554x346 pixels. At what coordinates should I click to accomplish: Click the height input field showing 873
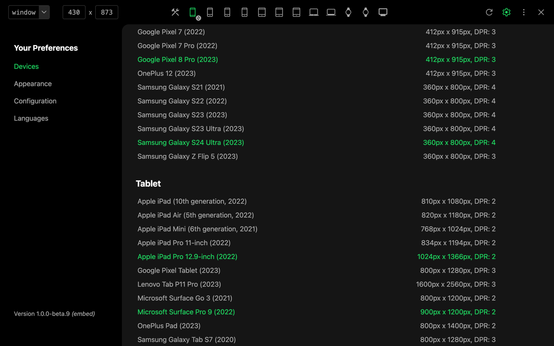point(106,12)
